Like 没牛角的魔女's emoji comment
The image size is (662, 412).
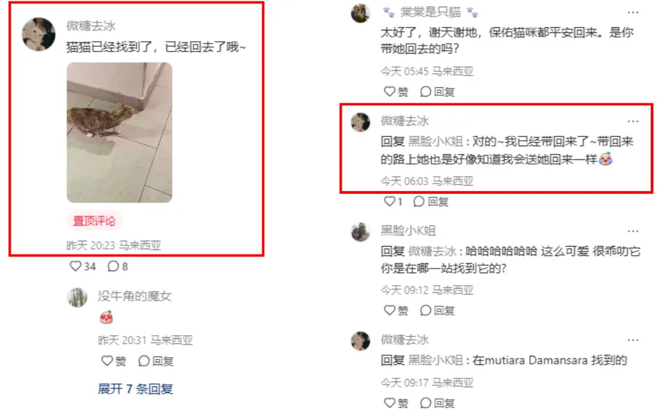coord(114,361)
